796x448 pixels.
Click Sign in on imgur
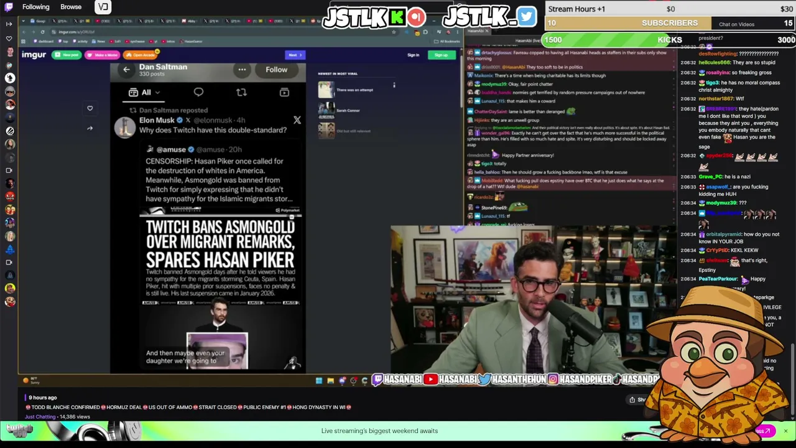point(413,55)
